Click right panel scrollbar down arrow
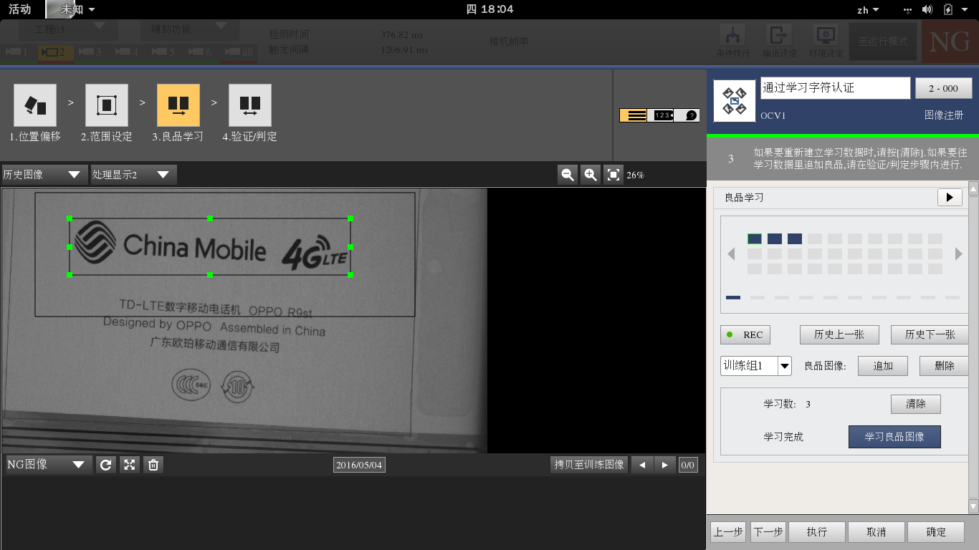 [973, 506]
